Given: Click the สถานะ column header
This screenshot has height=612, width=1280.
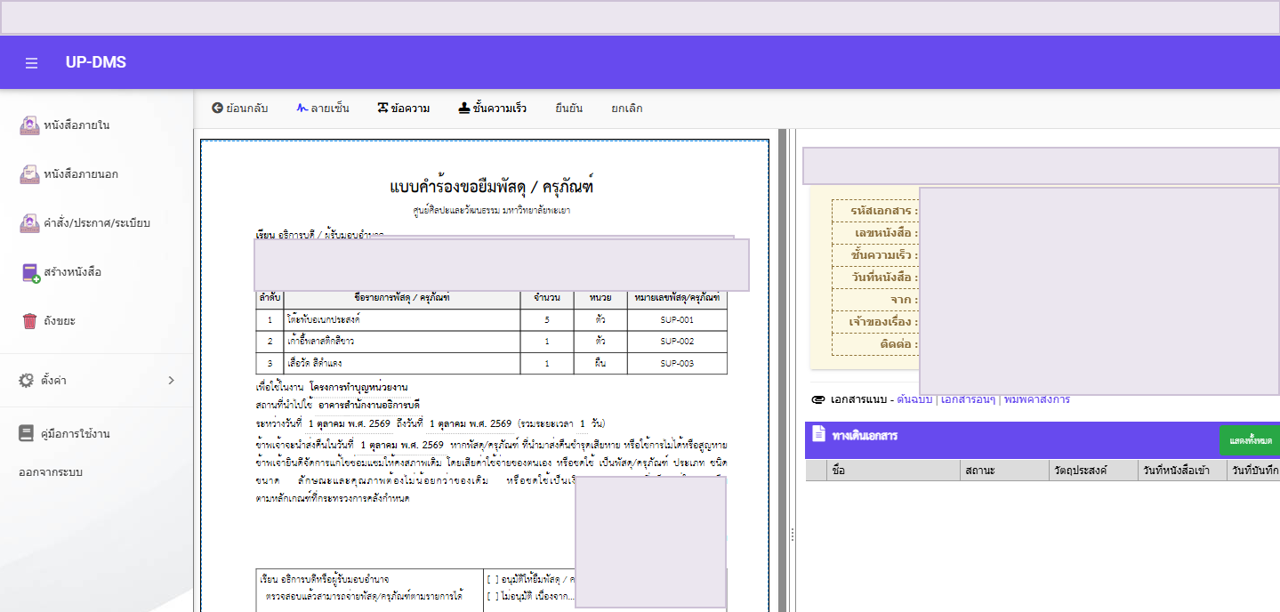Looking at the screenshot, I should 1004,471.
